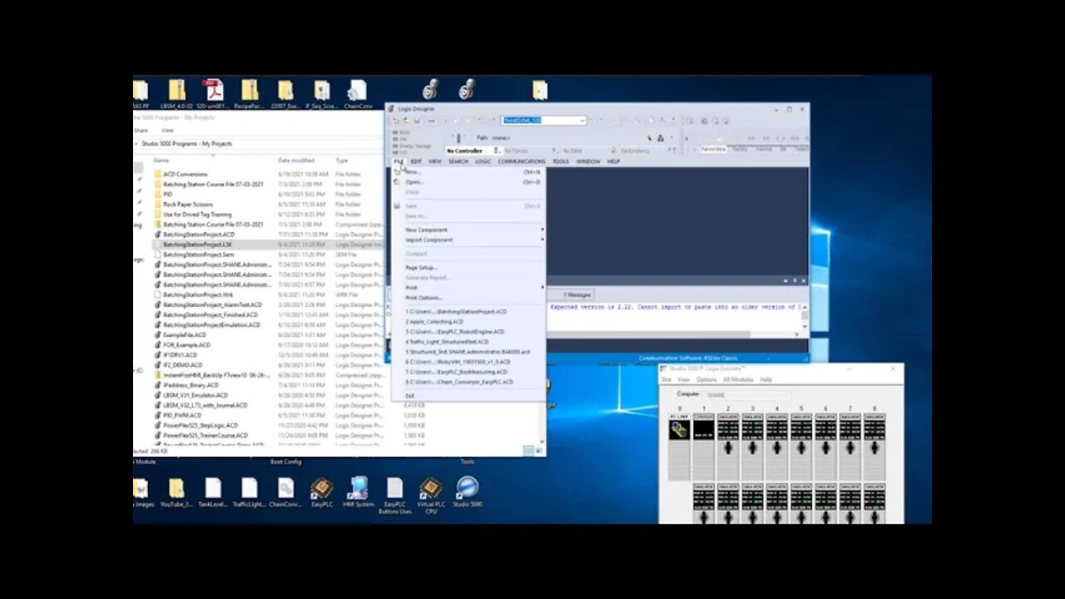Image resolution: width=1065 pixels, height=599 pixels.
Task: Open the Options menu in Logix Emulate
Action: (x=706, y=379)
